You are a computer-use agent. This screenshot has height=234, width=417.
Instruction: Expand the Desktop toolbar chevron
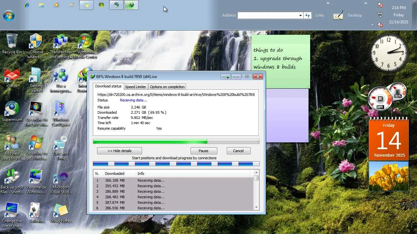(366, 3)
